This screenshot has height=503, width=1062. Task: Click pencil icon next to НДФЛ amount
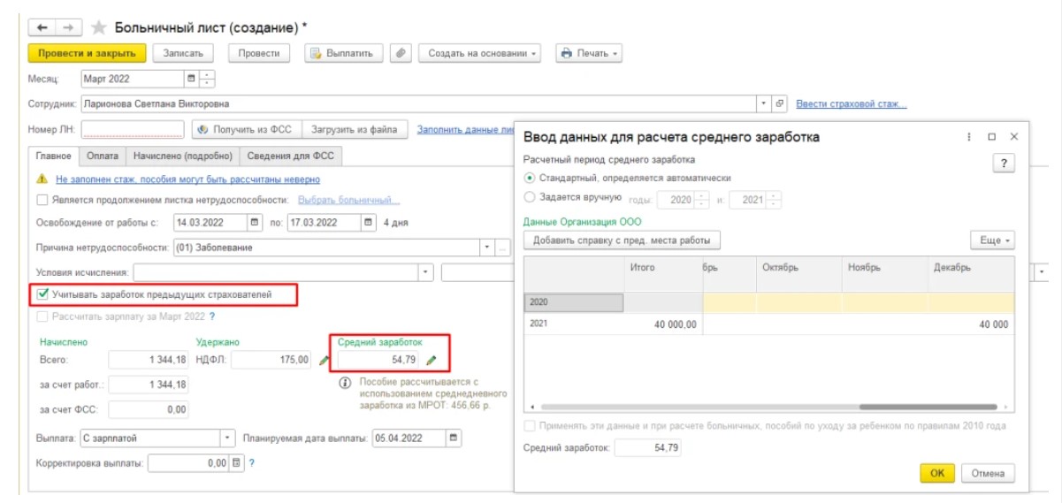click(324, 360)
